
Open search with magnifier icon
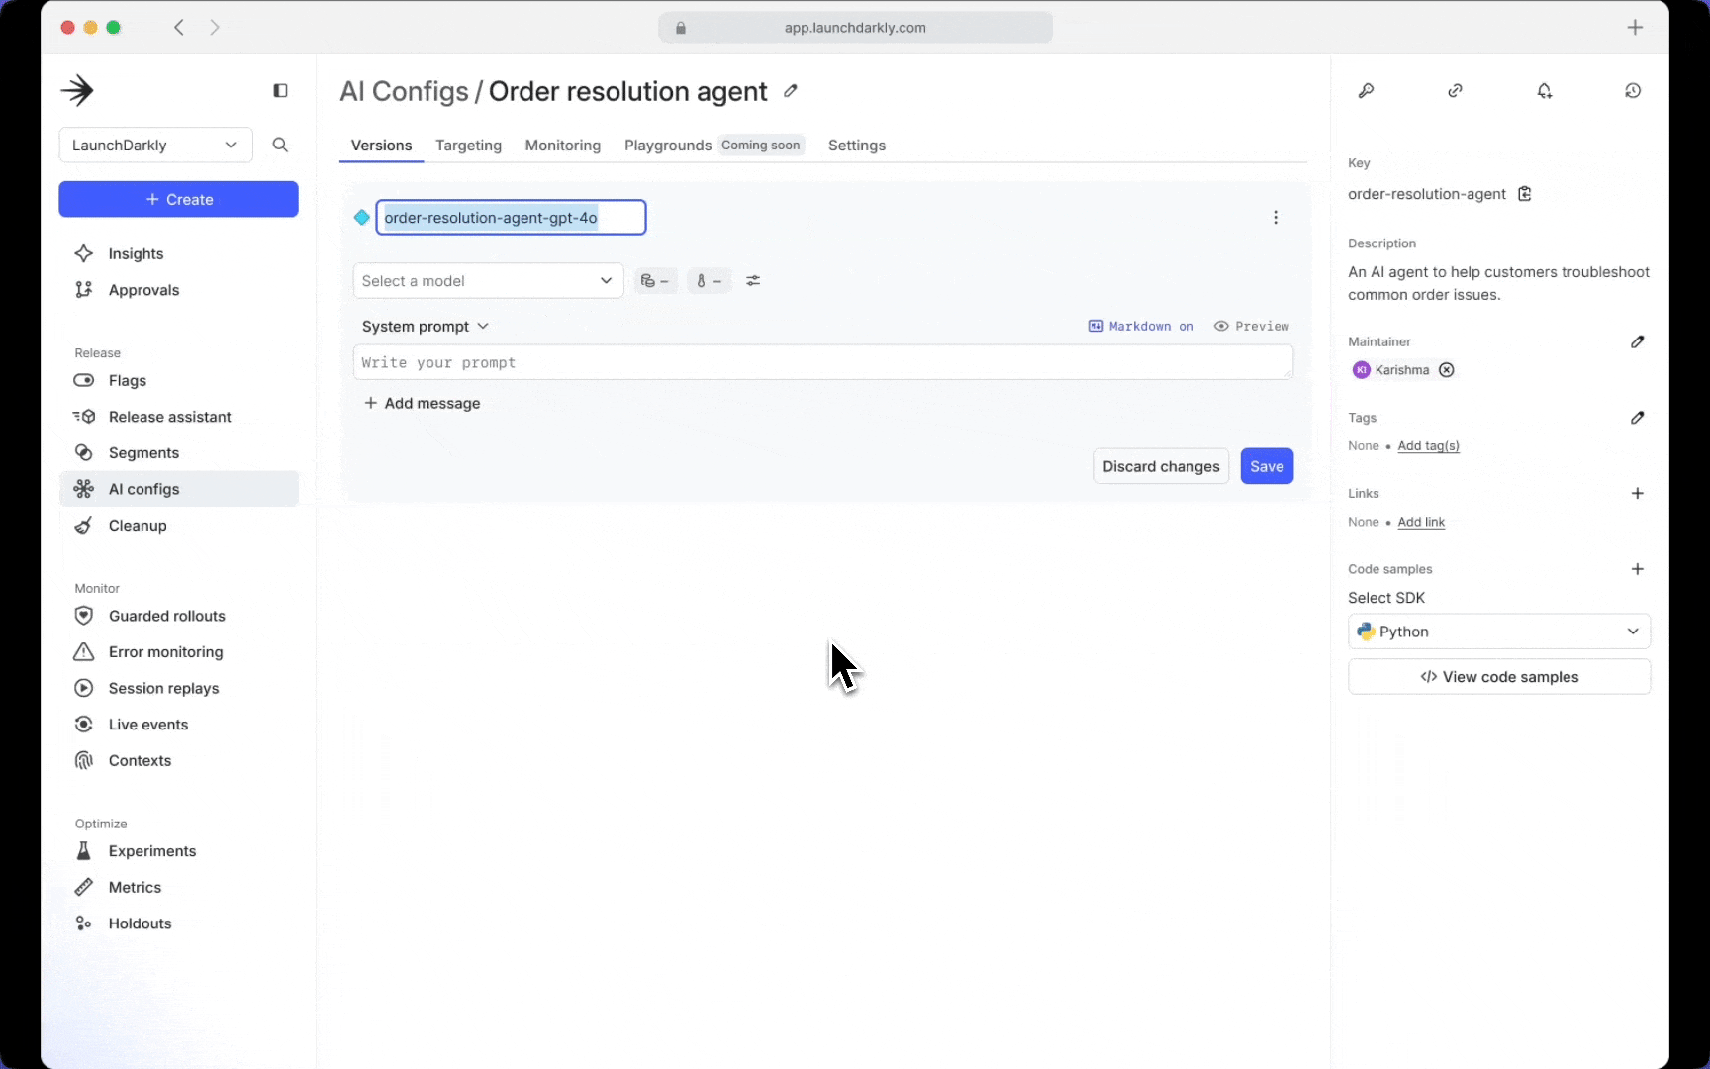click(x=280, y=146)
